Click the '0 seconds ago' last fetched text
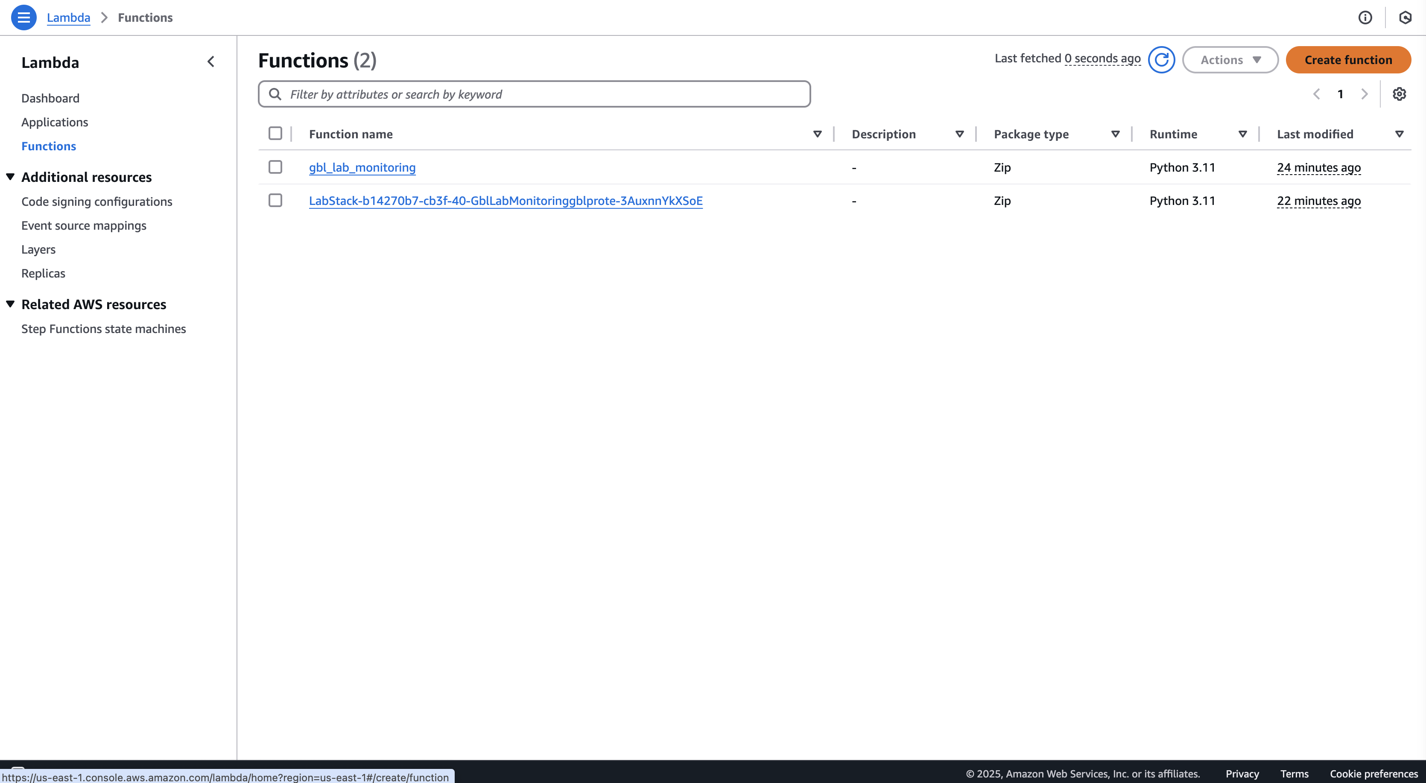Screen dimensions: 1426x783 coord(1102,58)
